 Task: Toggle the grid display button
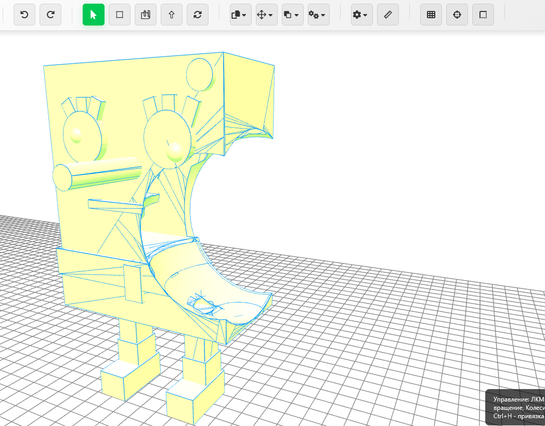coord(431,15)
